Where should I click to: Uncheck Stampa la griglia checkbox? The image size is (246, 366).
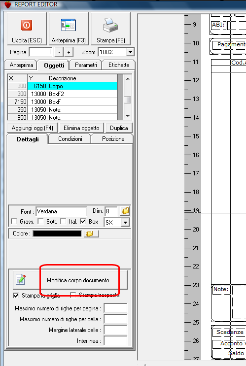16,296
